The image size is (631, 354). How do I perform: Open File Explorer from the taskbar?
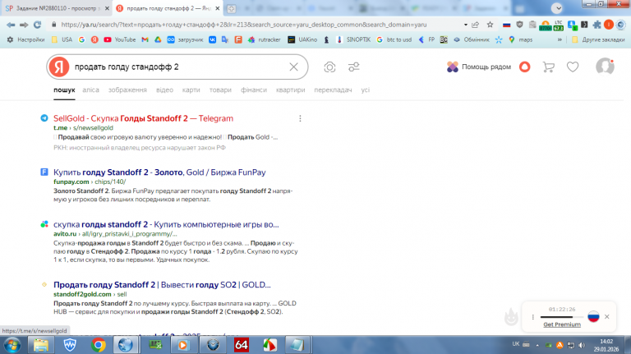click(40, 345)
